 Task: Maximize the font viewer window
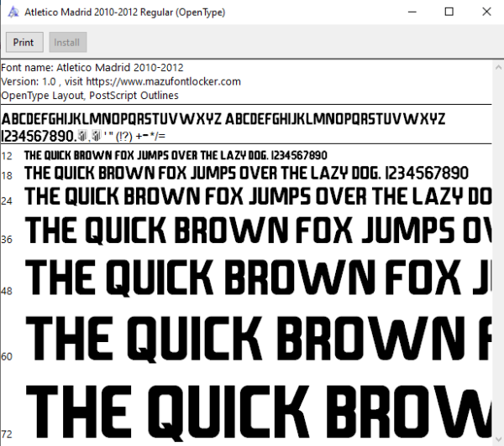click(449, 12)
